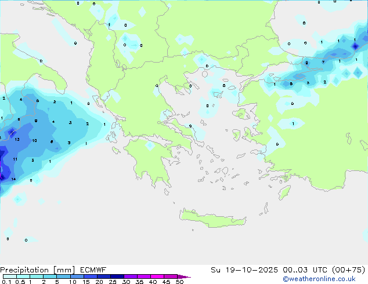Click the '30' legend scale label
This screenshot has height=284, width=368.
click(127, 282)
